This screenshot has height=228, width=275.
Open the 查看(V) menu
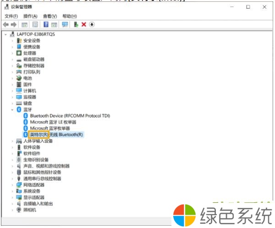click(x=50, y=16)
